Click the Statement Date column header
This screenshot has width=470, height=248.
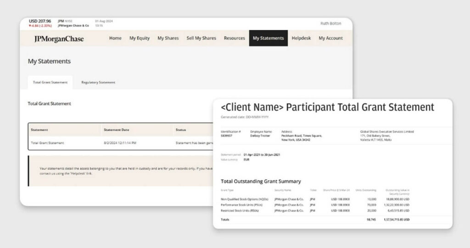[x=116, y=130]
